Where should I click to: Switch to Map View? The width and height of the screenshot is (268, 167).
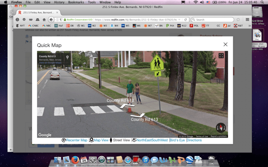click(99, 140)
